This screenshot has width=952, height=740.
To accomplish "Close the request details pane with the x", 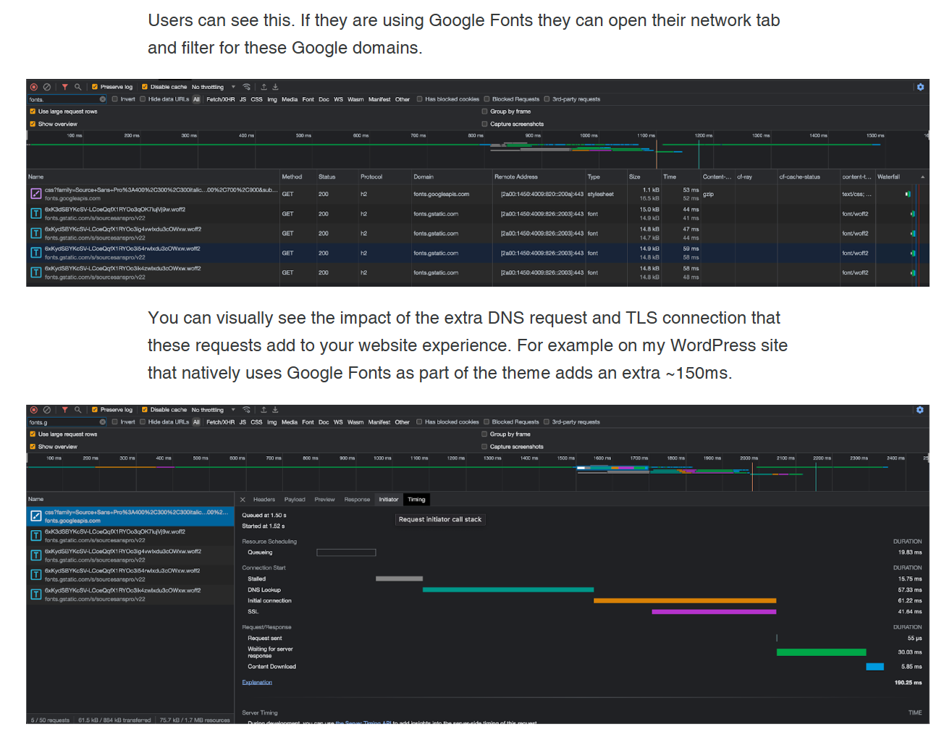I will 243,500.
